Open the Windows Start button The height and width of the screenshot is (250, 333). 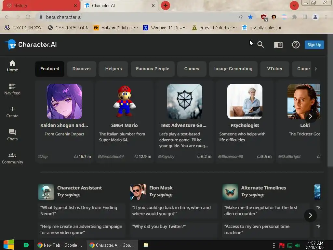click(x=9, y=245)
